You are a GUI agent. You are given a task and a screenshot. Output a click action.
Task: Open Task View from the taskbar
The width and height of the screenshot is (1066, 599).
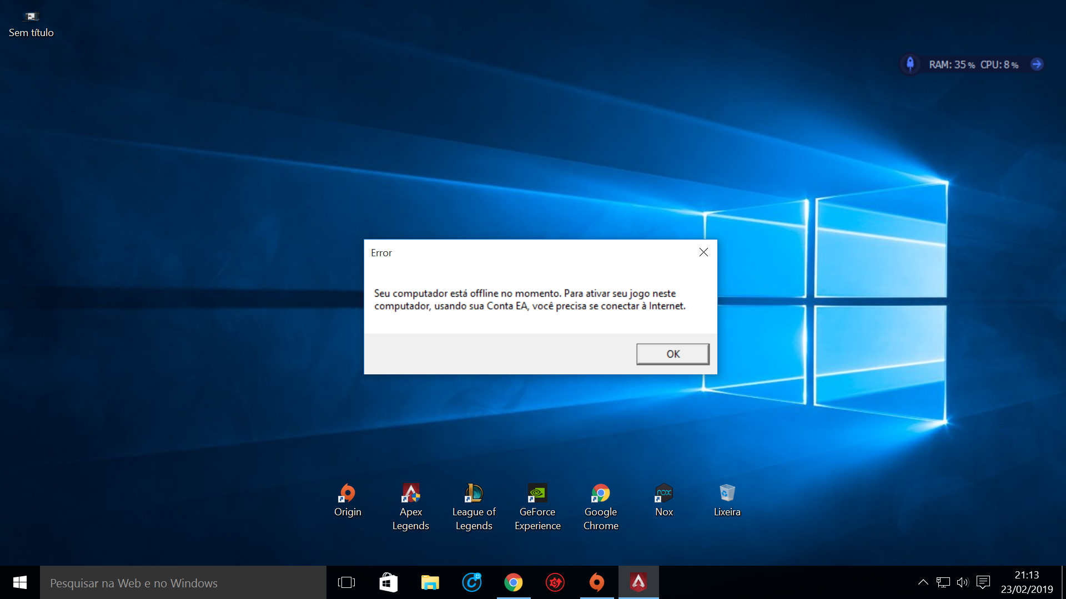coord(346,582)
